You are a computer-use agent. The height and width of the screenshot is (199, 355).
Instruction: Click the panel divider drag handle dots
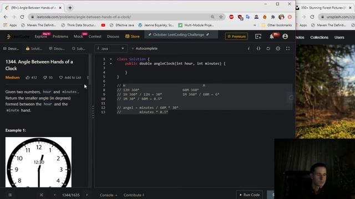93,112
